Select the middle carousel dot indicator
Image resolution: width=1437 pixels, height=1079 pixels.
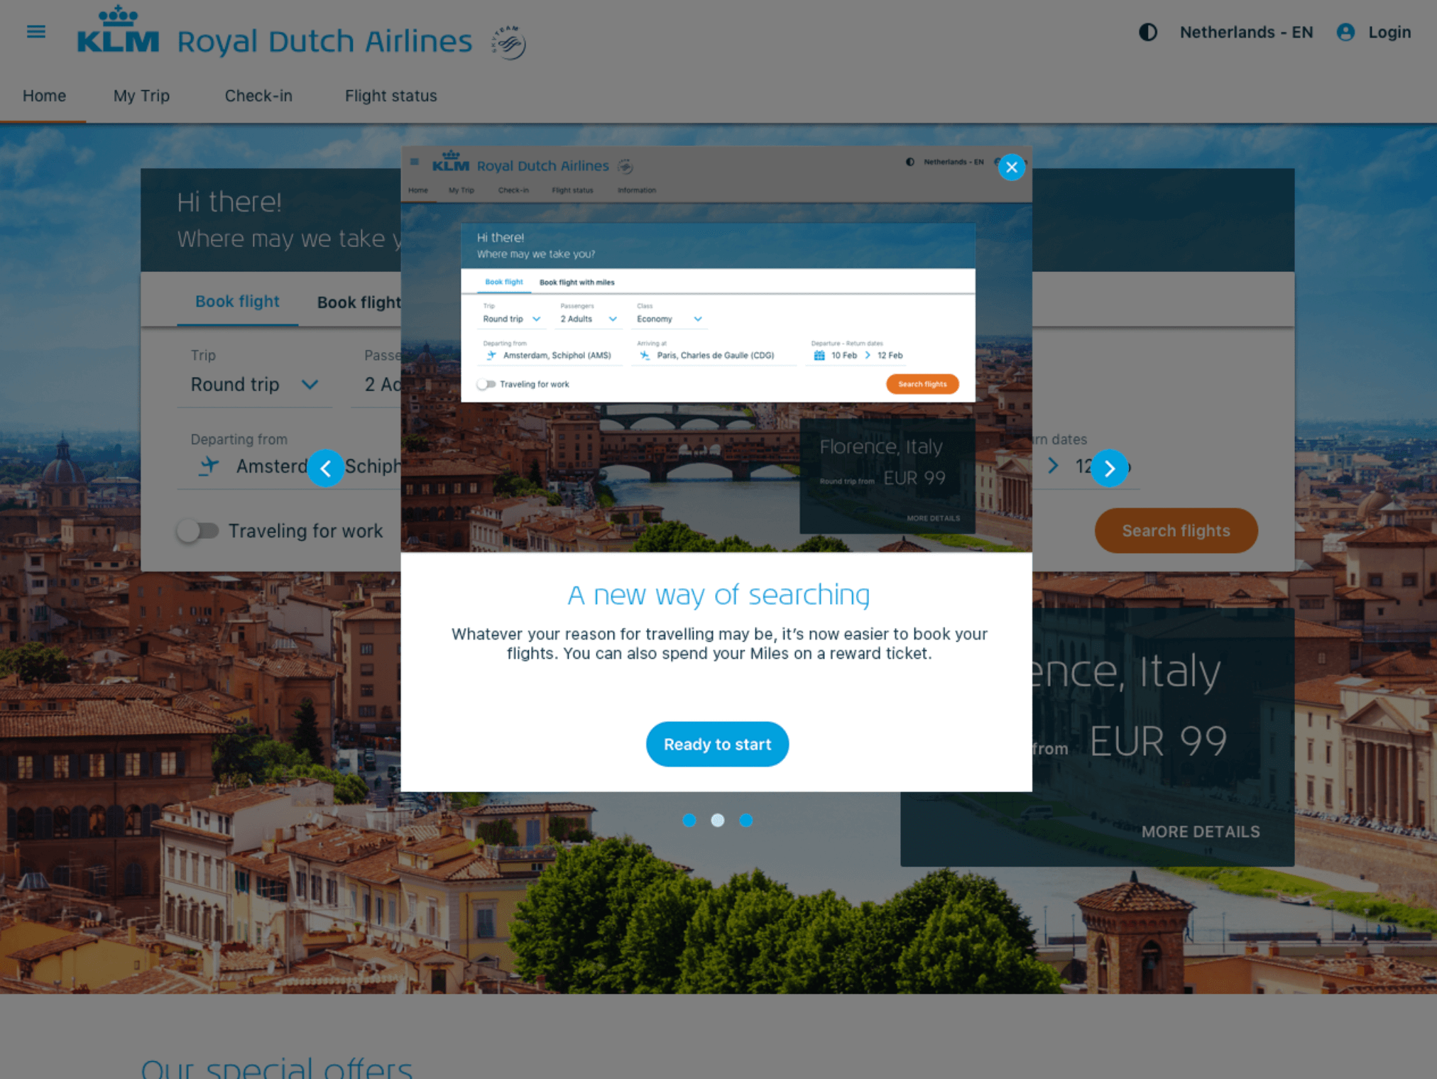[x=717, y=821]
